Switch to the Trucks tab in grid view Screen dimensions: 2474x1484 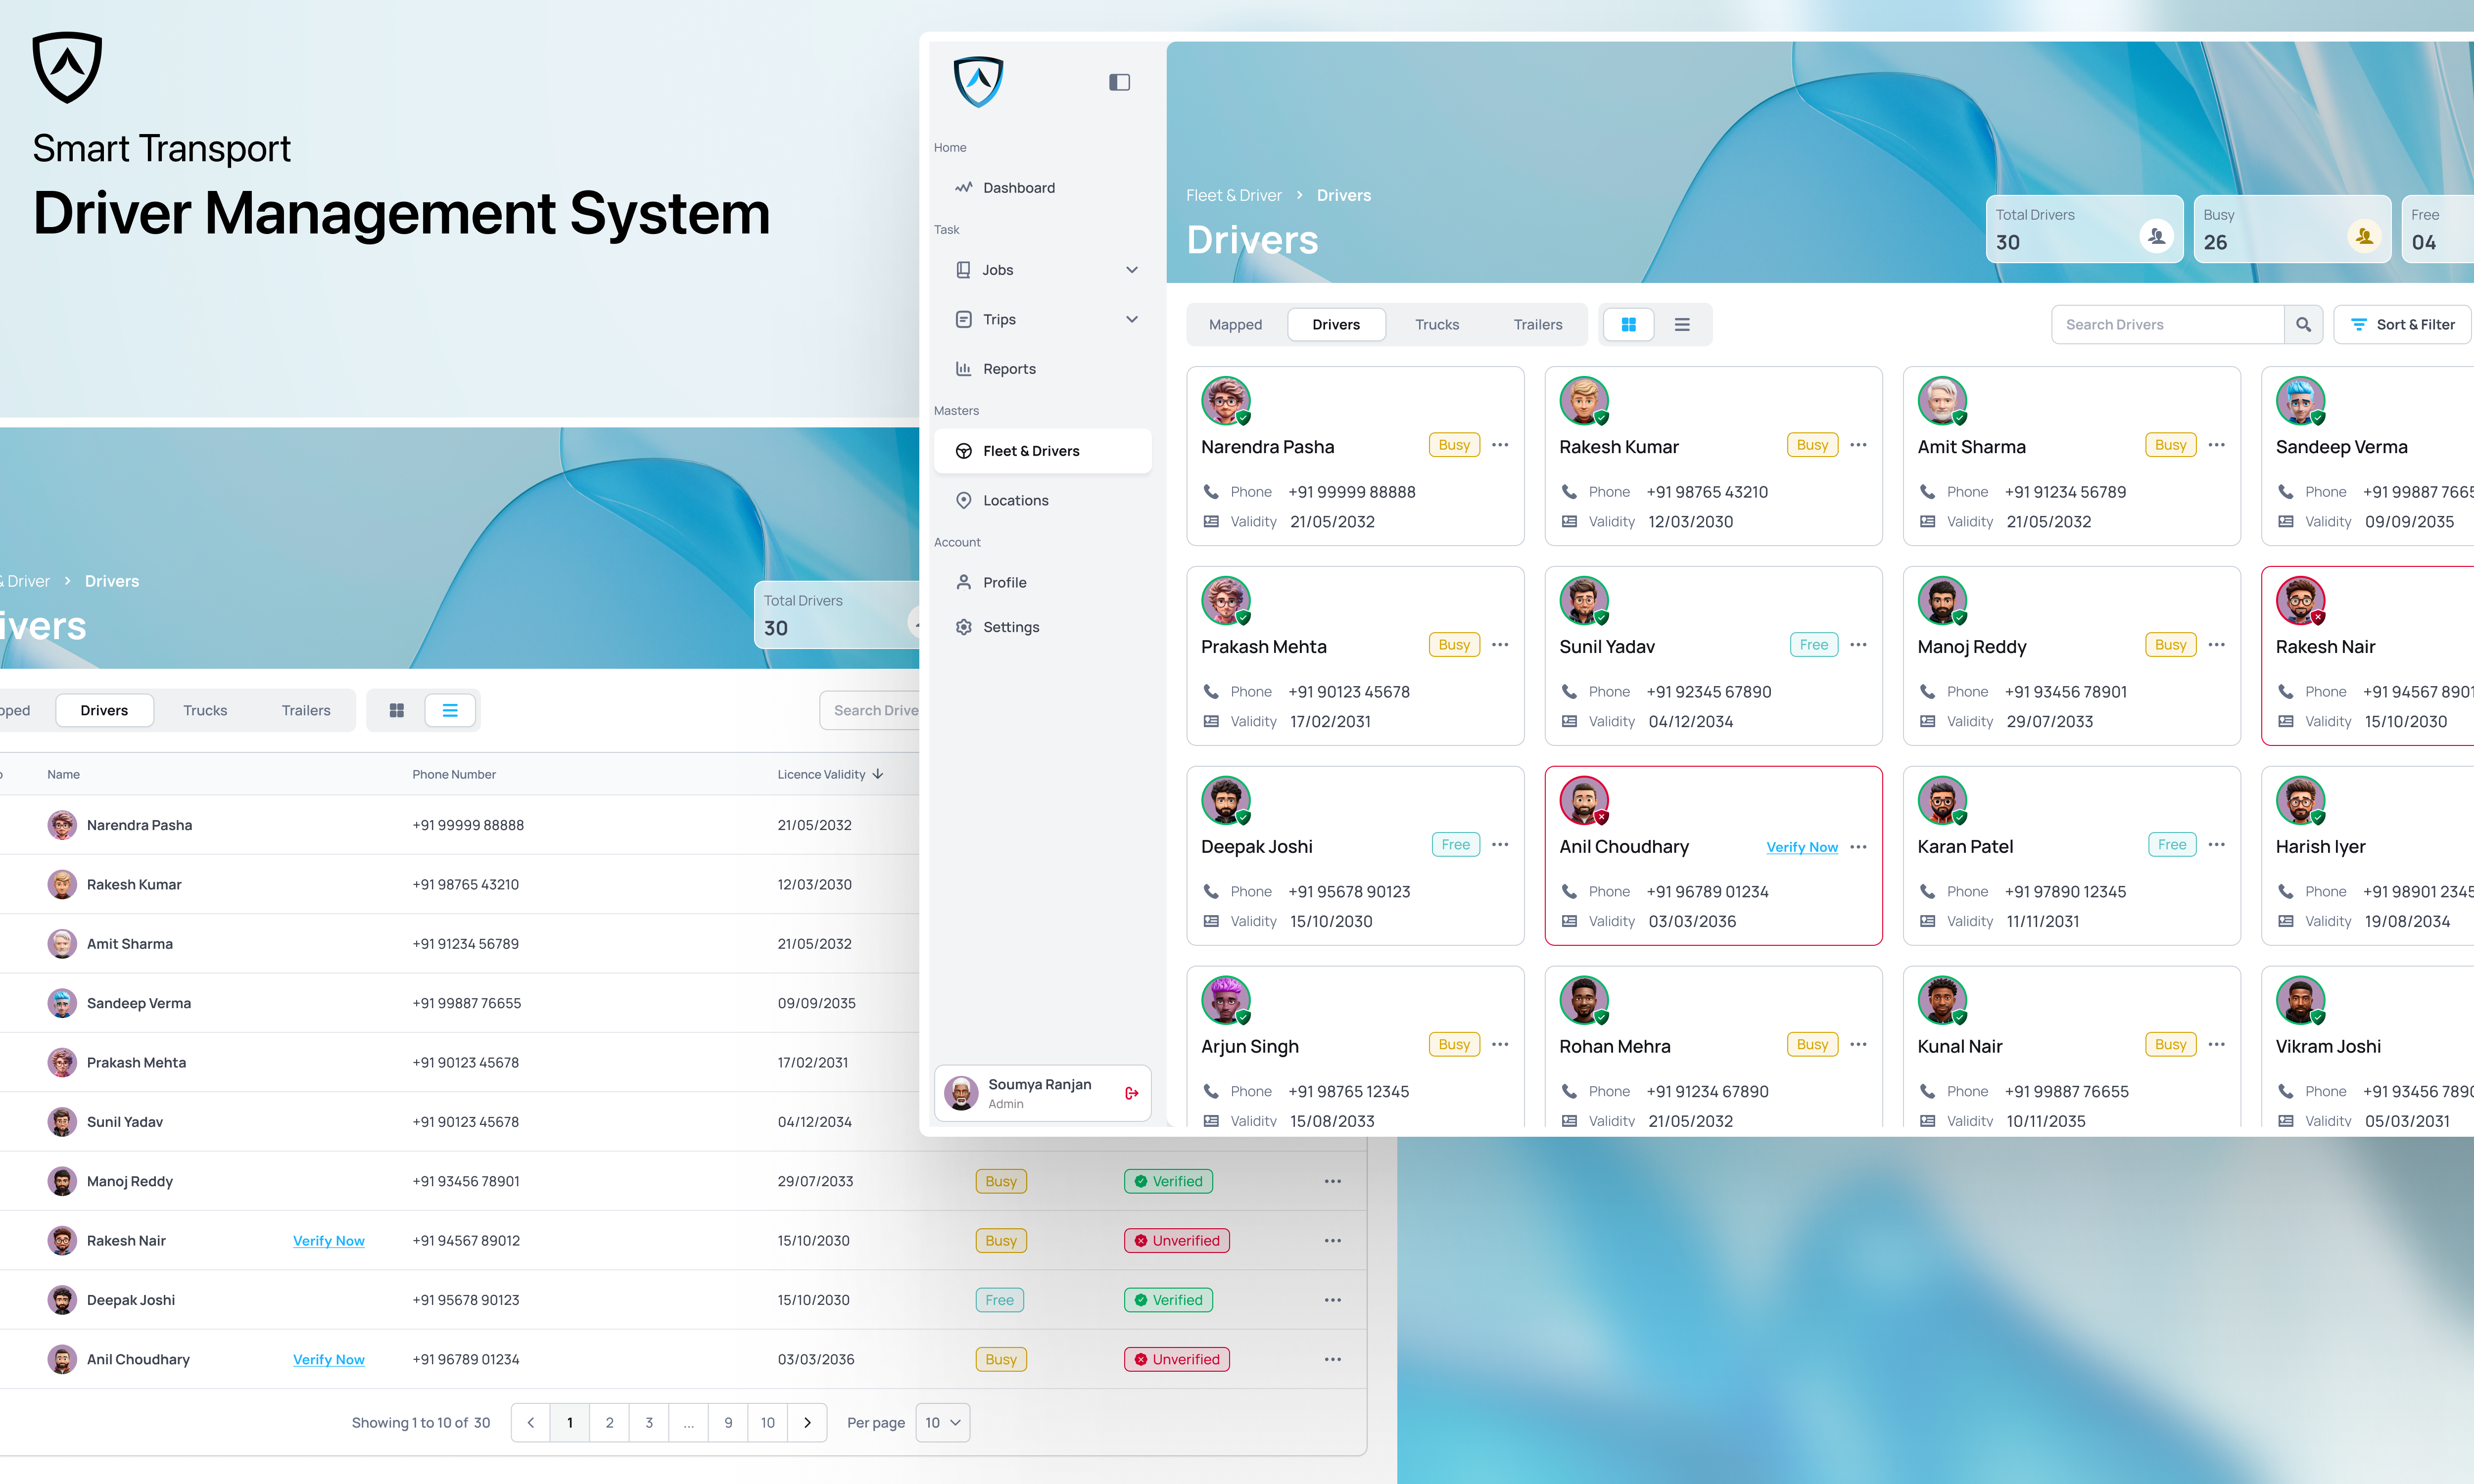pos(1436,325)
